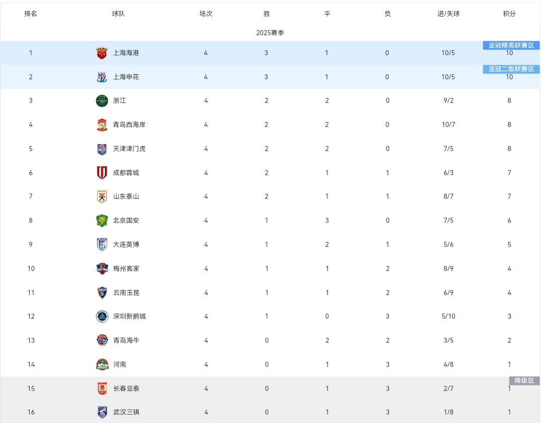
Task: Click the 武汉三镇 team badge
Action: tap(102, 412)
